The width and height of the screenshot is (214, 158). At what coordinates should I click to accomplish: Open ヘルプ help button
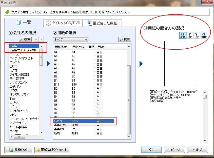click(197, 150)
